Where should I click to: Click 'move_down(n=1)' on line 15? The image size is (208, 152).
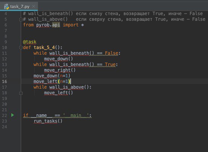(52, 76)
